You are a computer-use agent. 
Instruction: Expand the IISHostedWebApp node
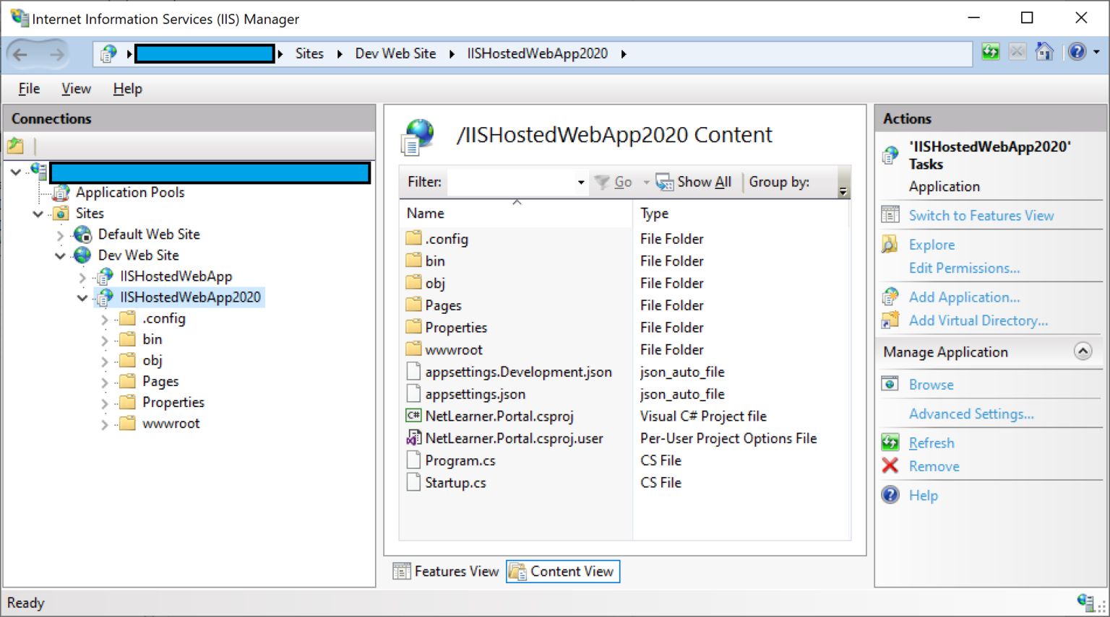tap(82, 276)
